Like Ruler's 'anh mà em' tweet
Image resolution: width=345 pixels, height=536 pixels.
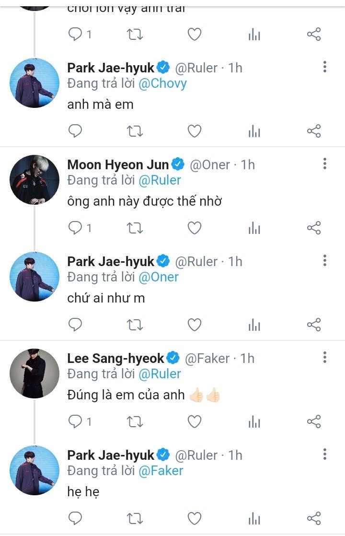(194, 131)
